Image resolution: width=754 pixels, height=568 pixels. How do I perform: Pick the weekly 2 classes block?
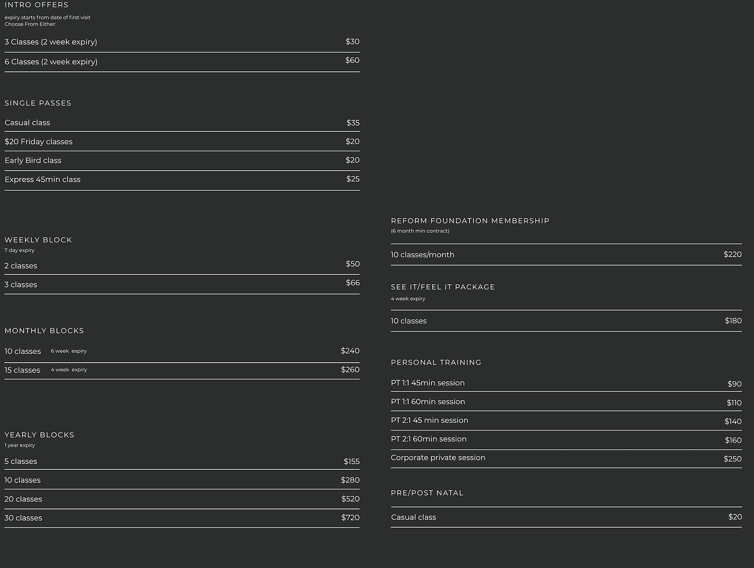click(21, 266)
